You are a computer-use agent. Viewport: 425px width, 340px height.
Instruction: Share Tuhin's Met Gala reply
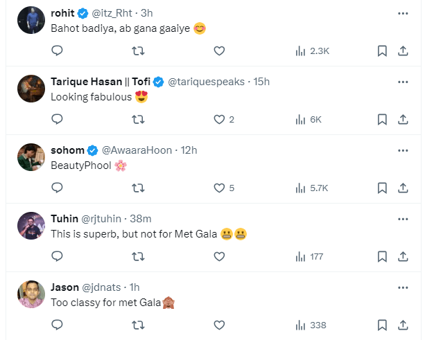[x=403, y=256]
